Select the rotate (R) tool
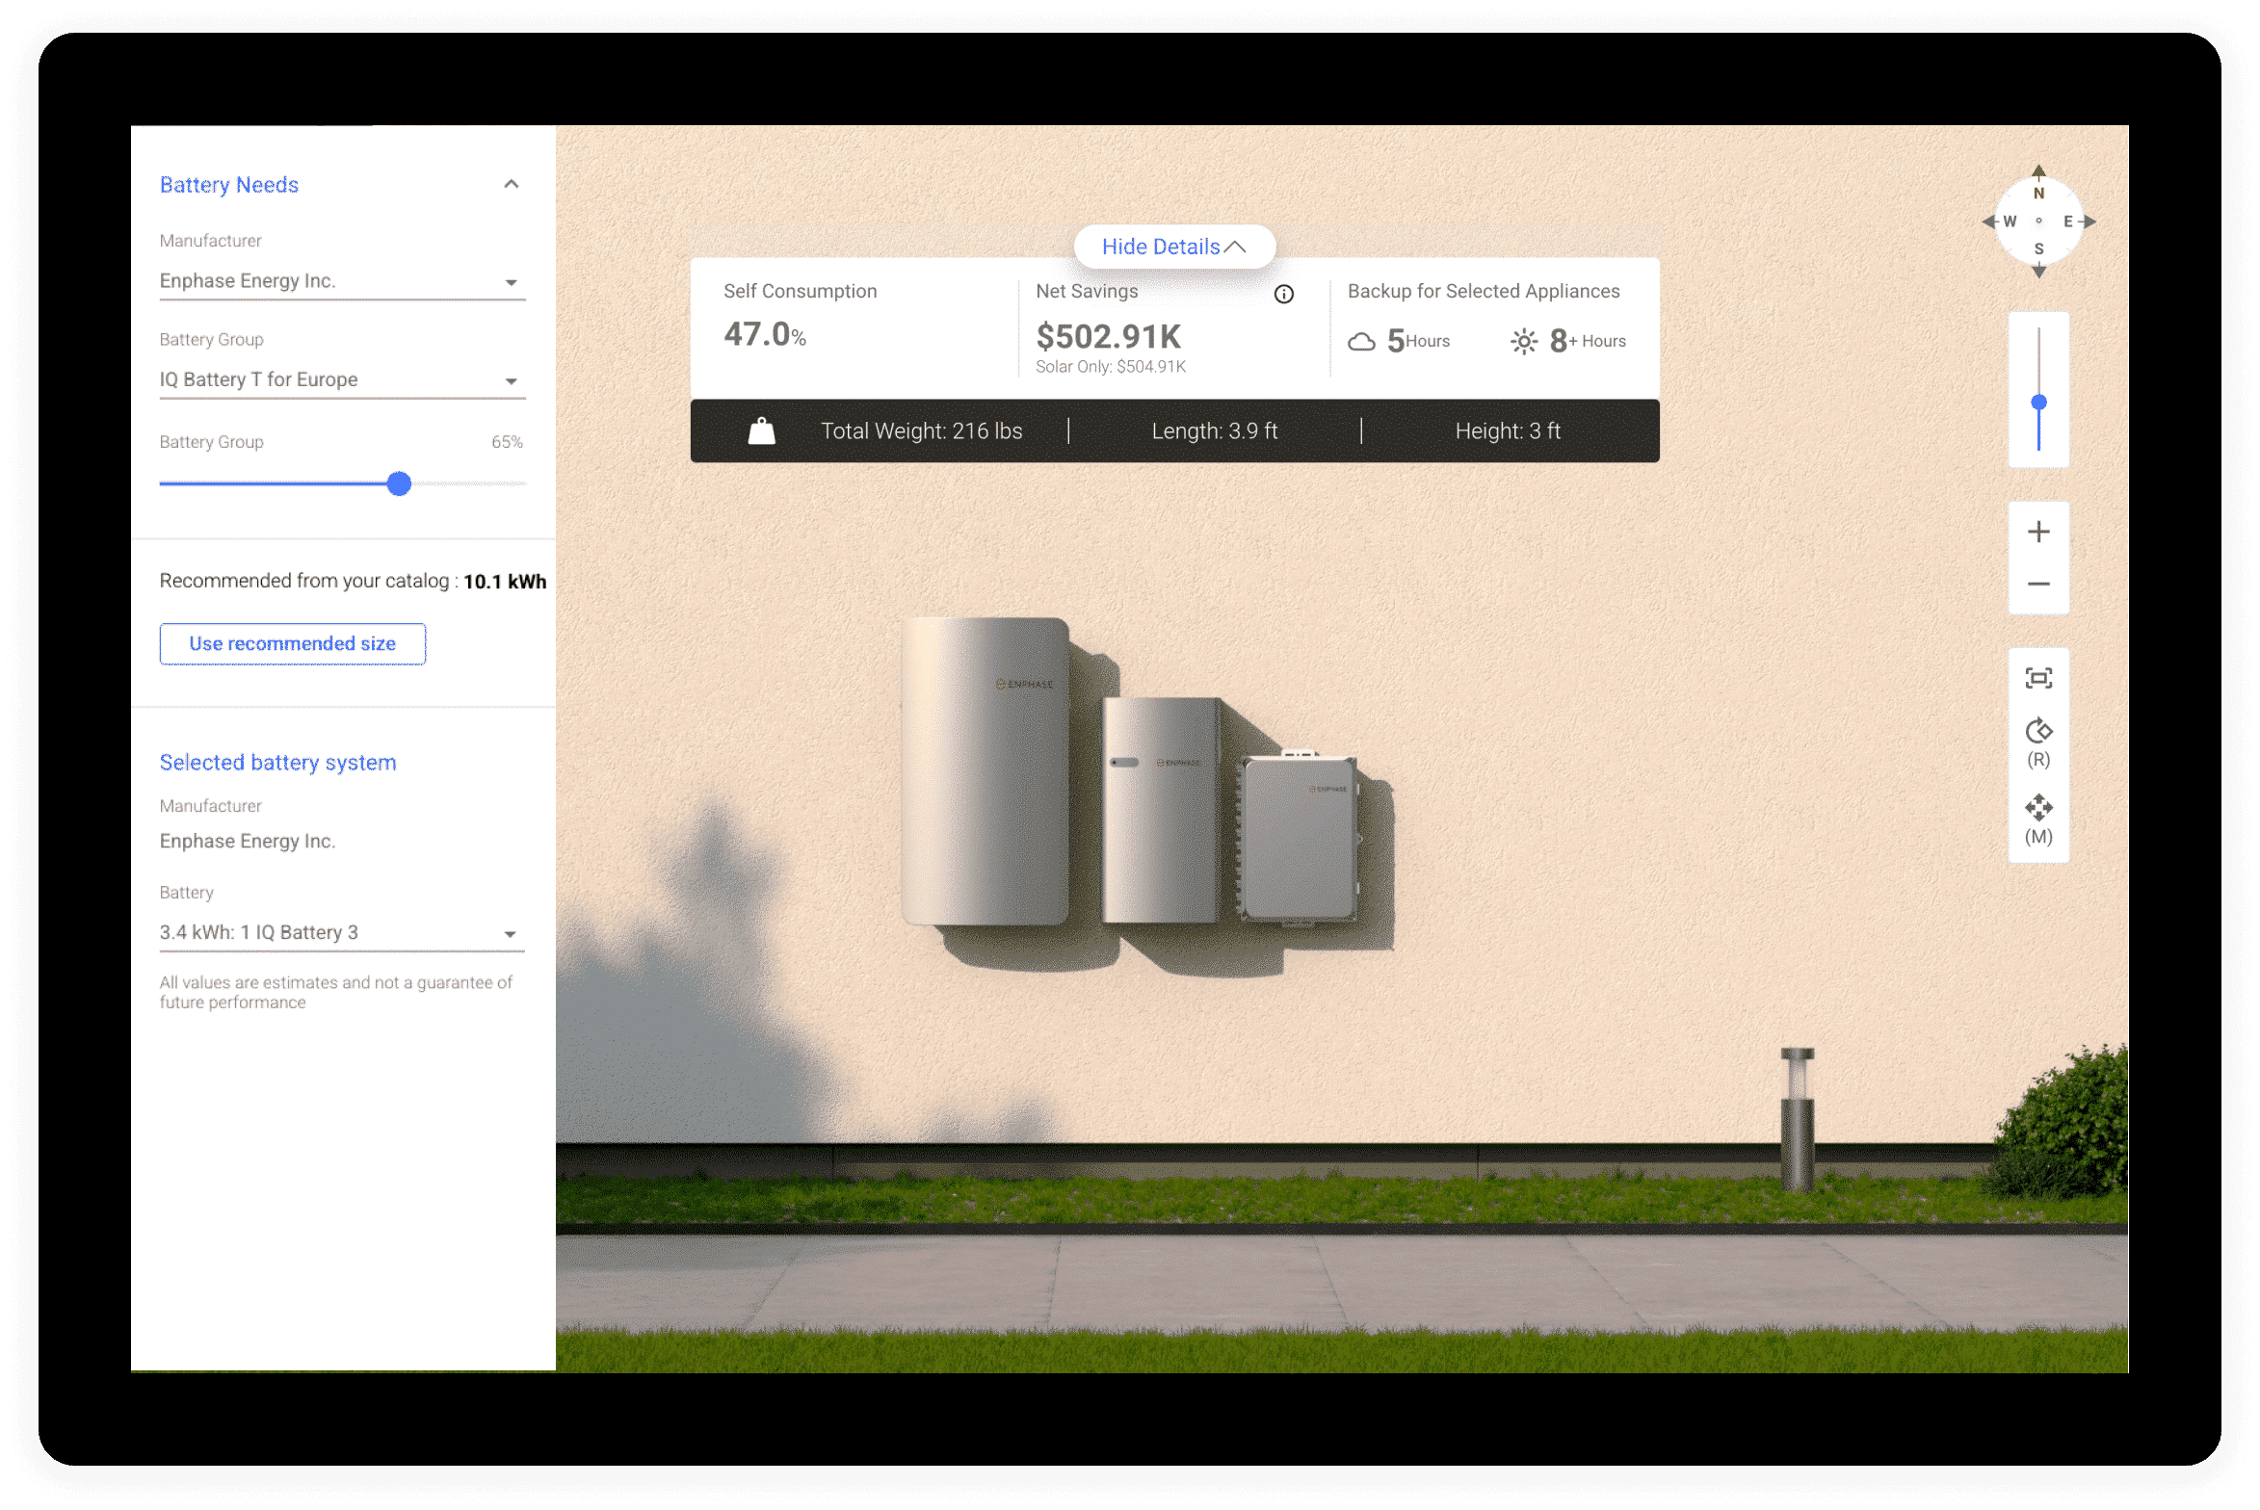The height and width of the screenshot is (1510, 2260). (2038, 742)
